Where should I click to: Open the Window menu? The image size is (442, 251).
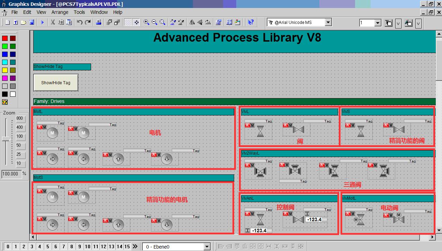click(99, 12)
